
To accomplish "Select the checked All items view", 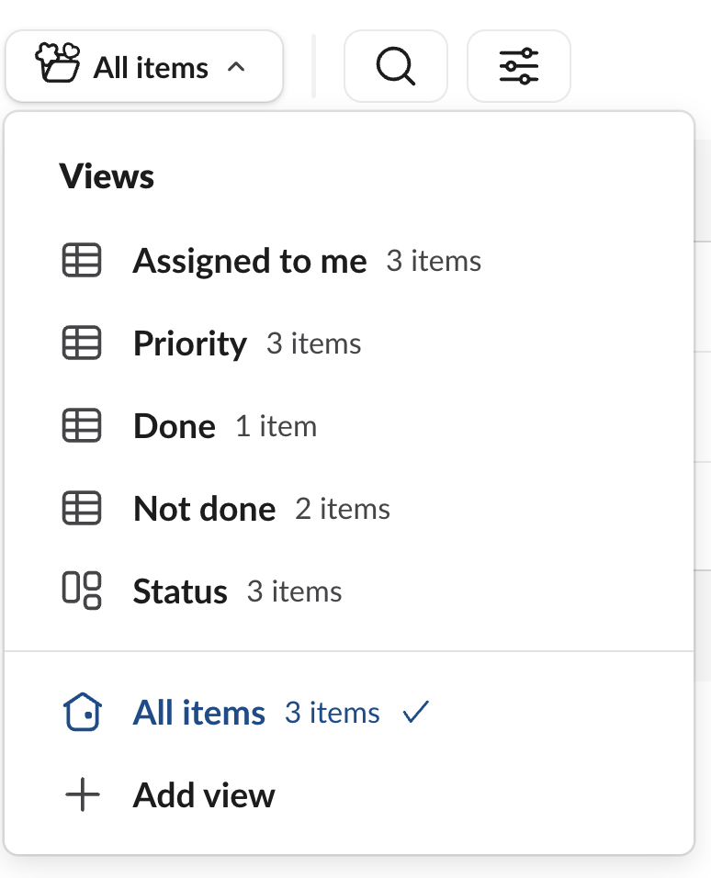I will pyautogui.click(x=199, y=714).
